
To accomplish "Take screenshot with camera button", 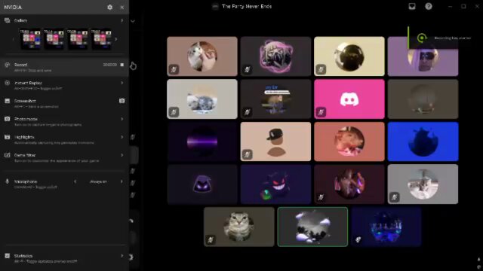I will pyautogui.click(x=122, y=101).
